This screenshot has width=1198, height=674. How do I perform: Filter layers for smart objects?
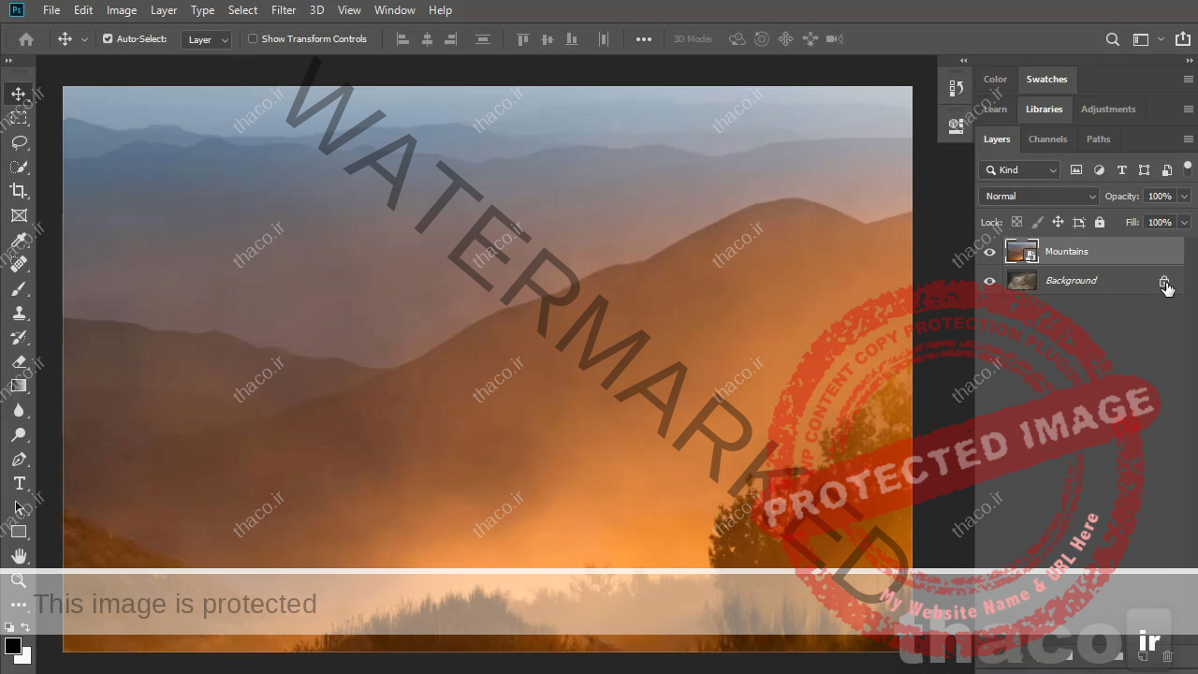click(1166, 169)
